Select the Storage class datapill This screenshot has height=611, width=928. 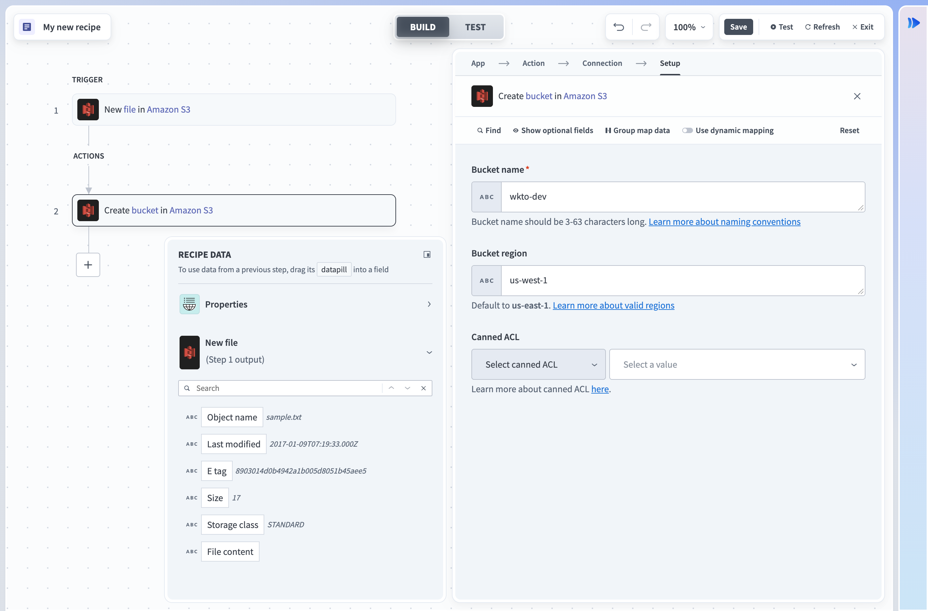click(232, 525)
